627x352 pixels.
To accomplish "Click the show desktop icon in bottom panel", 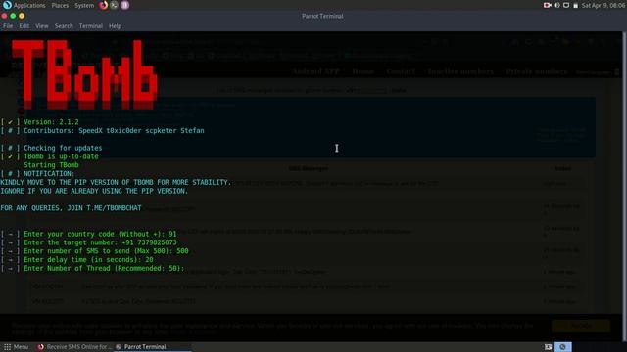I will click(548, 347).
